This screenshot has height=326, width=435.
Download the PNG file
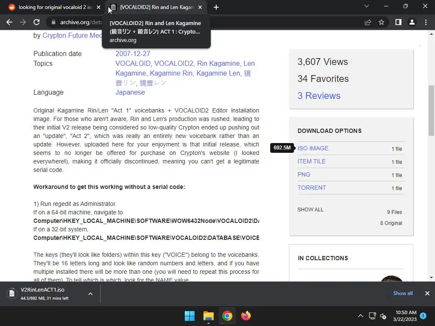(x=304, y=174)
